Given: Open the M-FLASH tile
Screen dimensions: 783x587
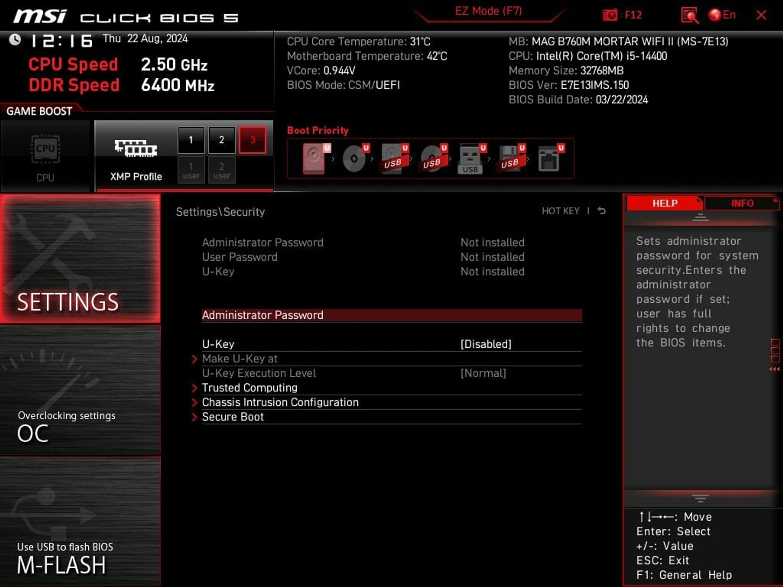Looking at the screenshot, I should pos(80,522).
